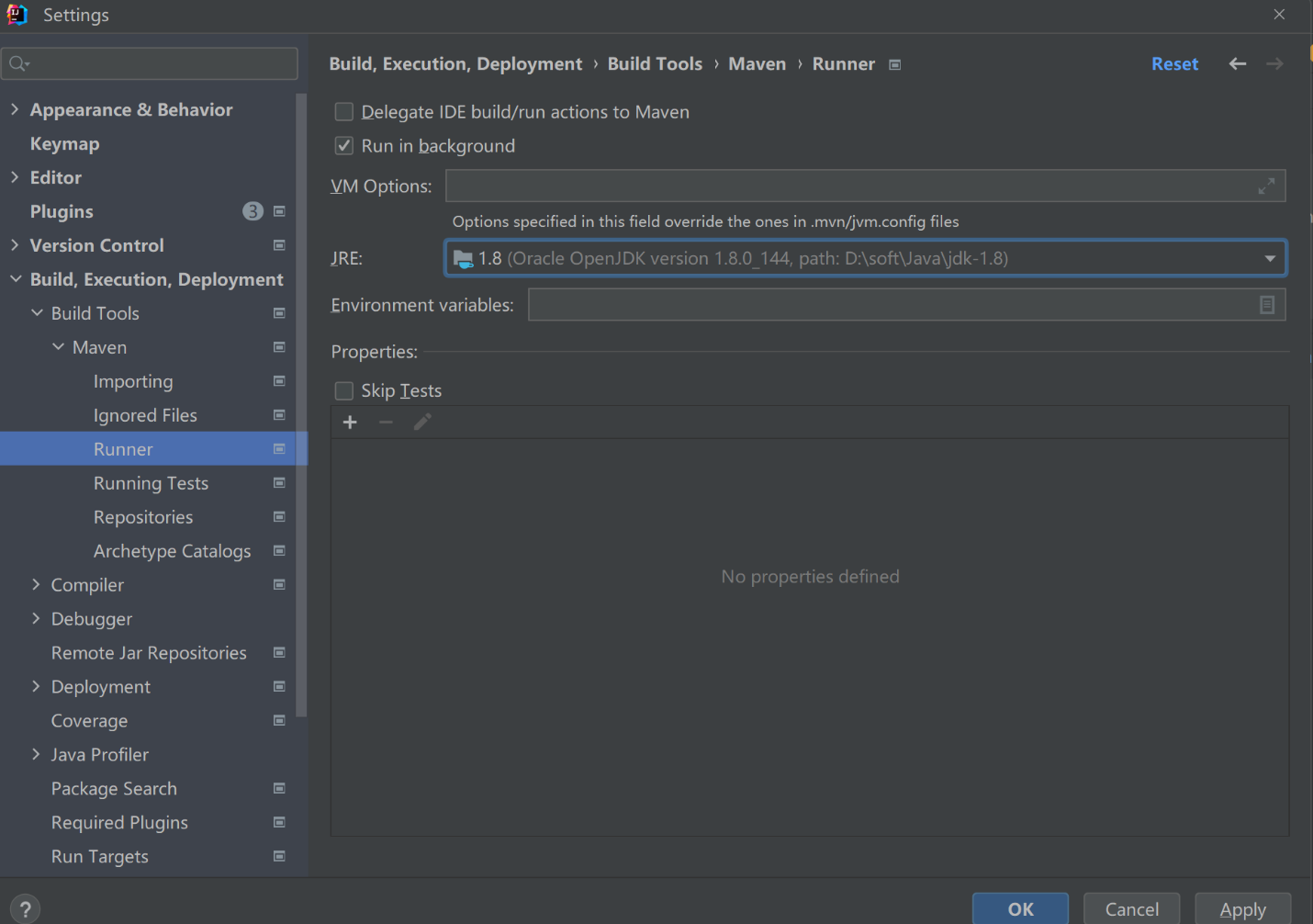Open Remote Jar Repositories settings
This screenshot has width=1313, height=924.
[149, 654]
